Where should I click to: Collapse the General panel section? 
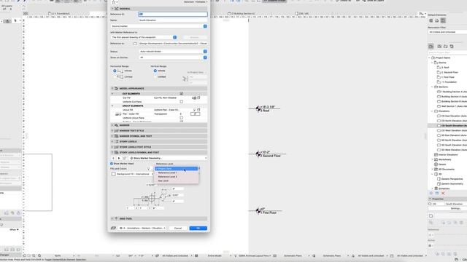coord(112,9)
